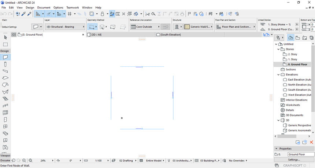The height and width of the screenshot is (168, 315).
Task: Click the red delete X in navigator
Action: [311, 142]
